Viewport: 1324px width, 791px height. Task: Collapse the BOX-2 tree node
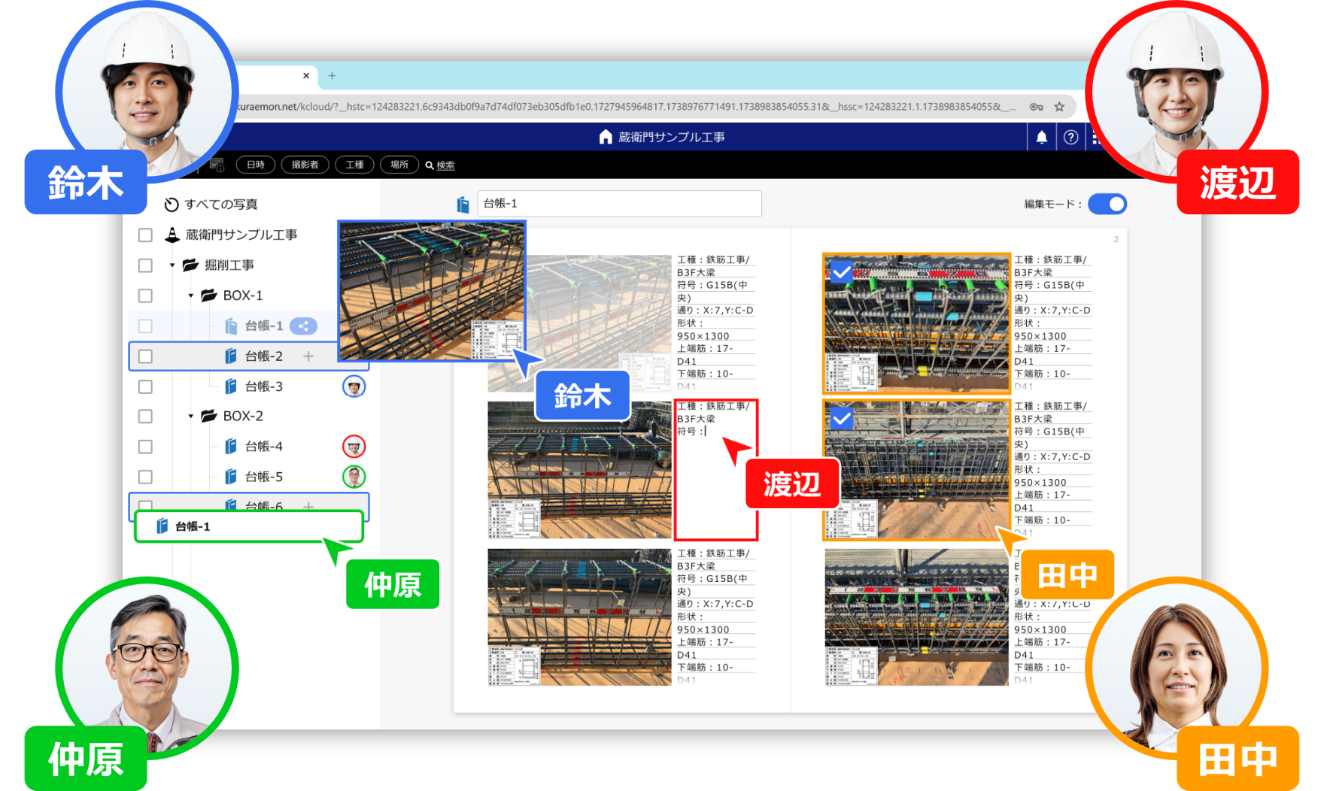click(x=191, y=416)
